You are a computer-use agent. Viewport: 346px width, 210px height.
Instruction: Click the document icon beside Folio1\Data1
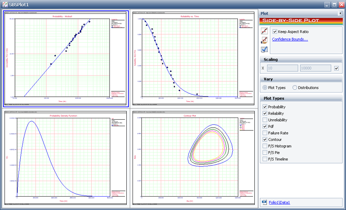pyautogui.click(x=264, y=202)
